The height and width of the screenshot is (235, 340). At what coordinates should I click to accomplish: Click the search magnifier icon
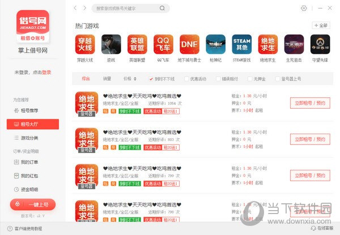162,8
